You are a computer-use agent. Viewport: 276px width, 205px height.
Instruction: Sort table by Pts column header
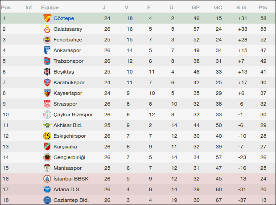click(263, 8)
